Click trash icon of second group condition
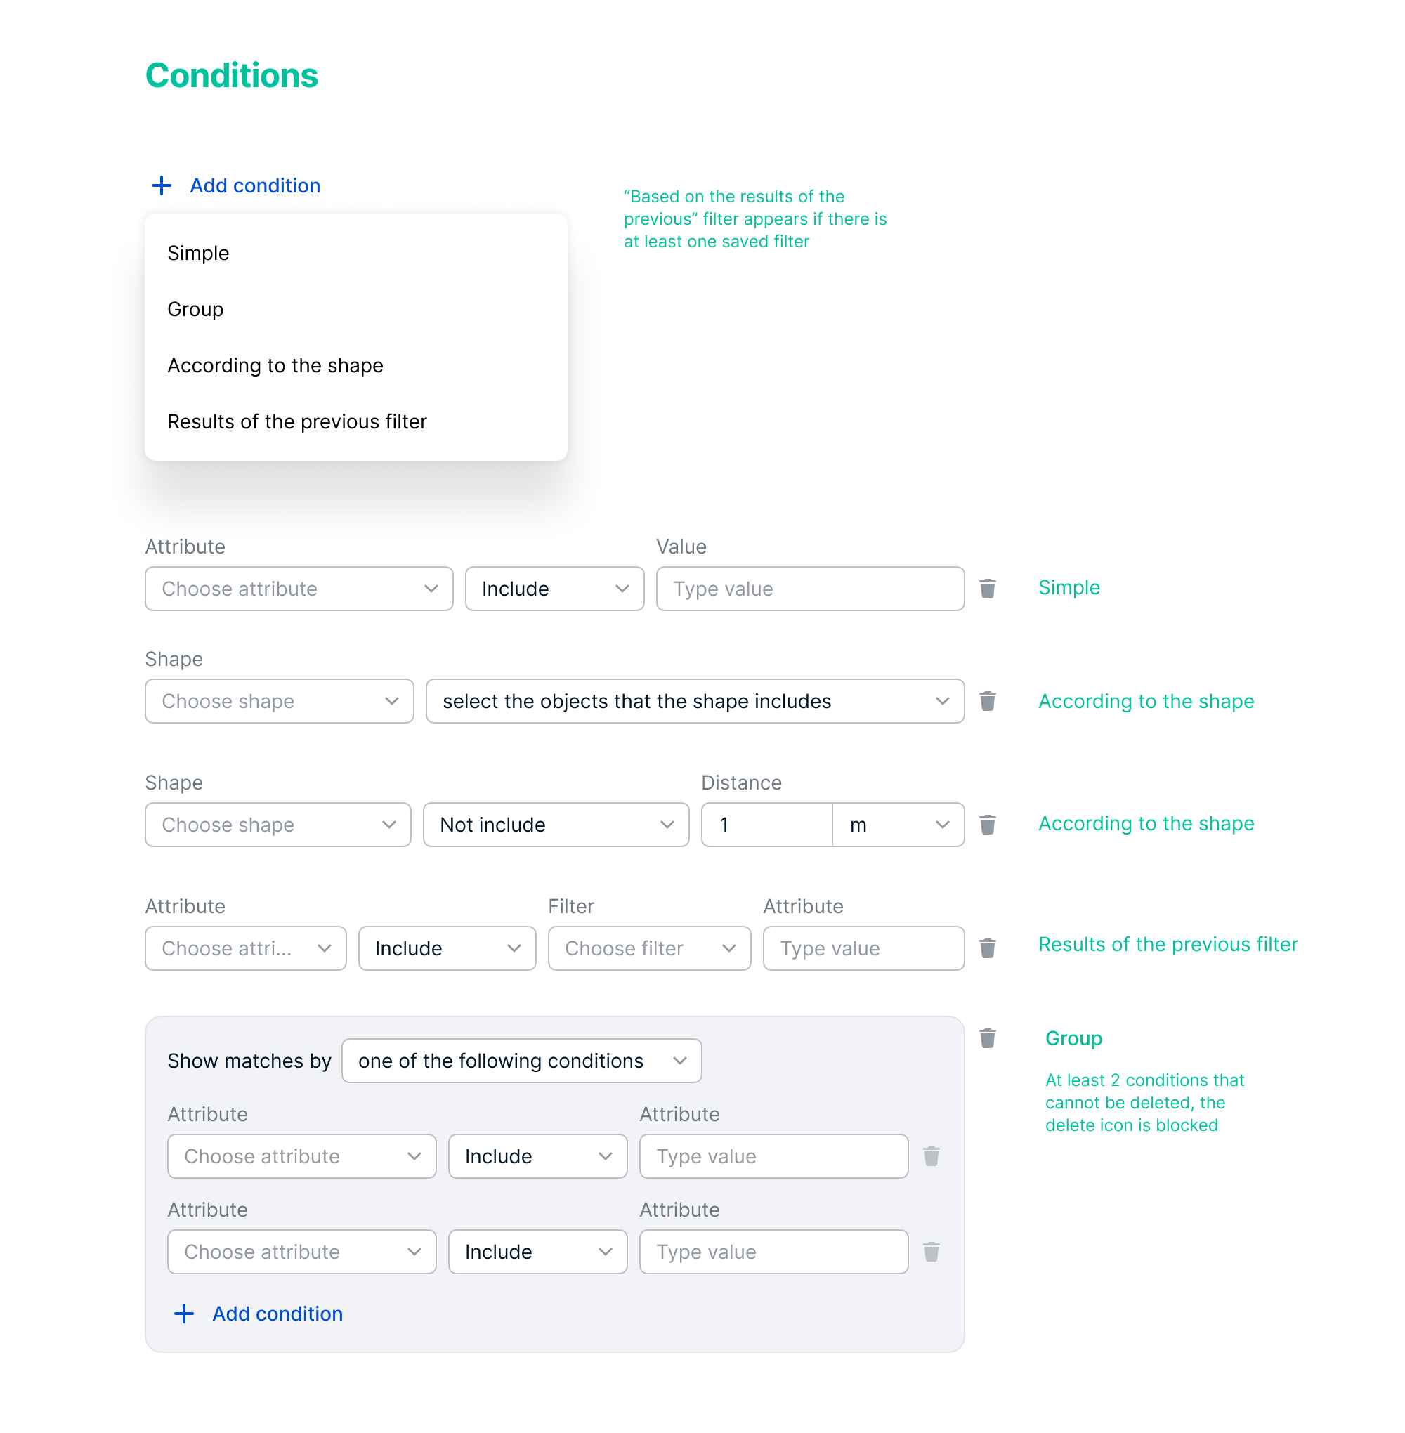Image resolution: width=1405 pixels, height=1433 pixels. (x=932, y=1252)
